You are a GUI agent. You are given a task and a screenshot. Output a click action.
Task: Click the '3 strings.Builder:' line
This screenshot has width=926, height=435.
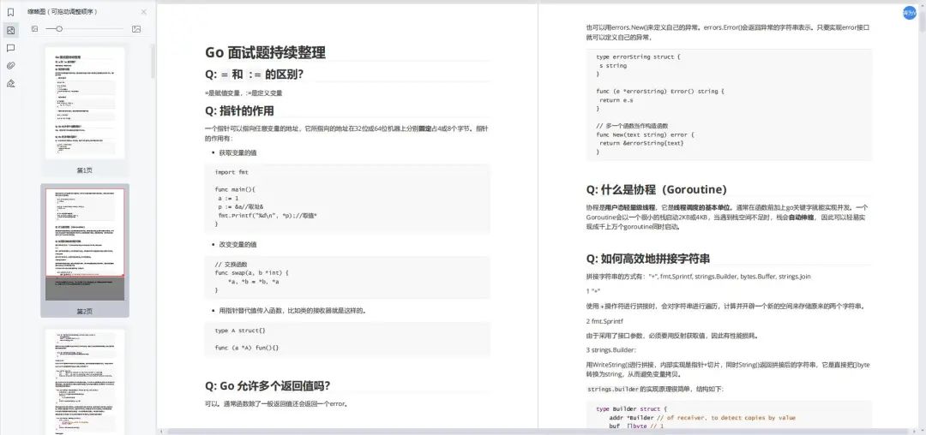tap(612, 350)
